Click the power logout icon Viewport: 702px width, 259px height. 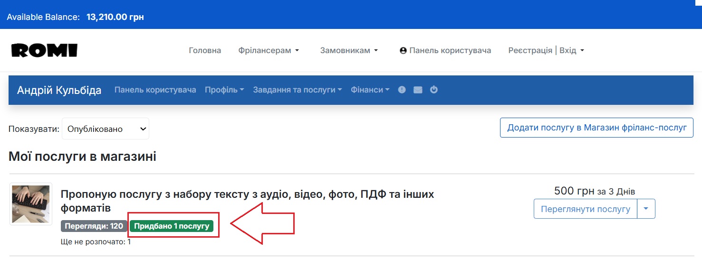click(434, 89)
